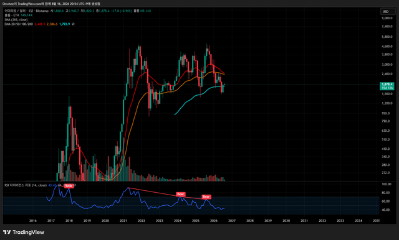Click the 232.0 price axis label
Screen dimensions: 399x240
(x=386, y=173)
